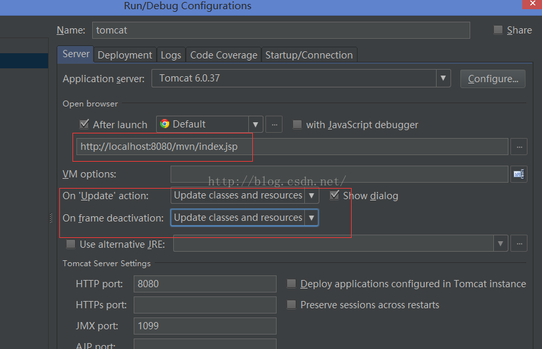Open the Startup/Connection tab
Image resolution: width=542 pixels, height=349 pixels.
coord(309,55)
